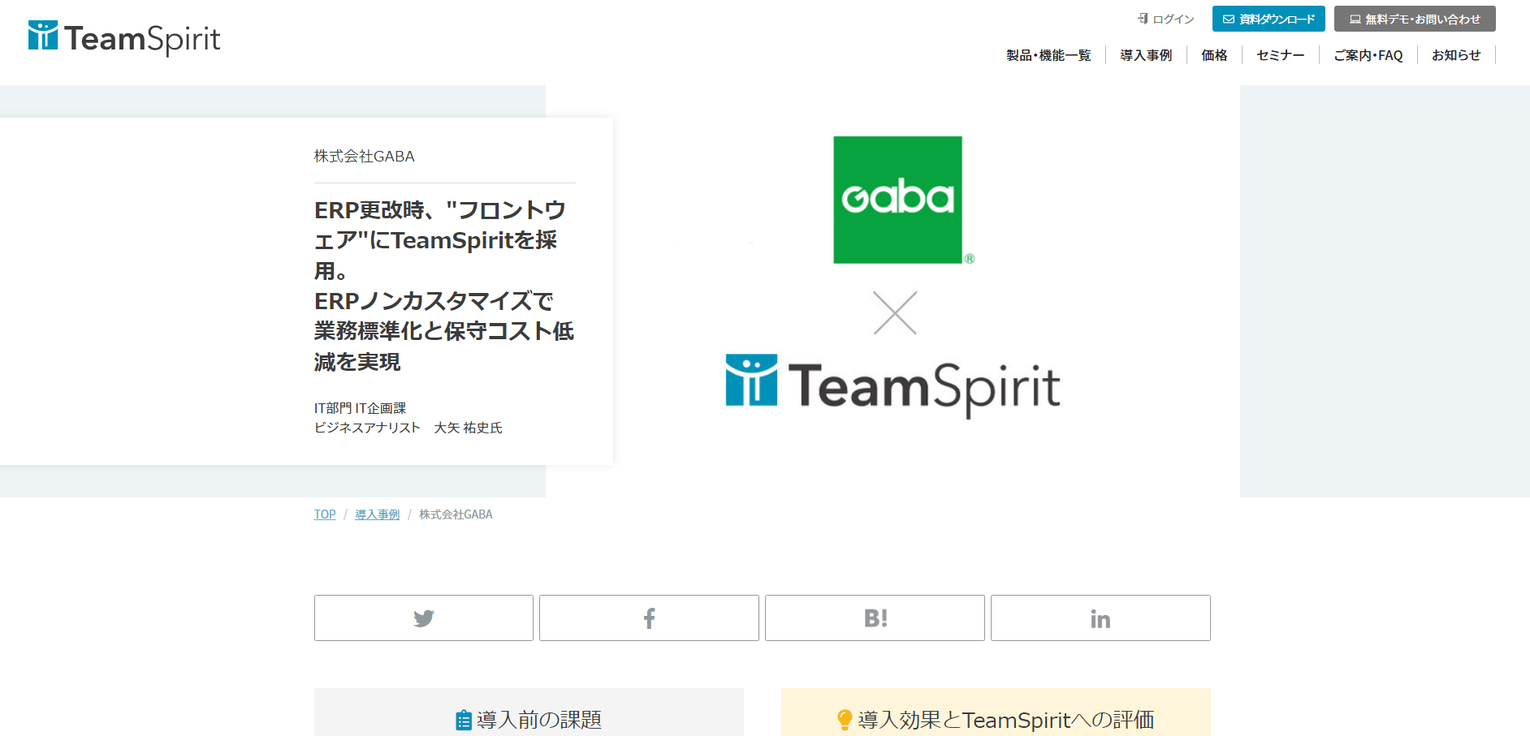The image size is (1530, 736).
Task: Open the ご案内・FAQ menu
Action: 1368,55
